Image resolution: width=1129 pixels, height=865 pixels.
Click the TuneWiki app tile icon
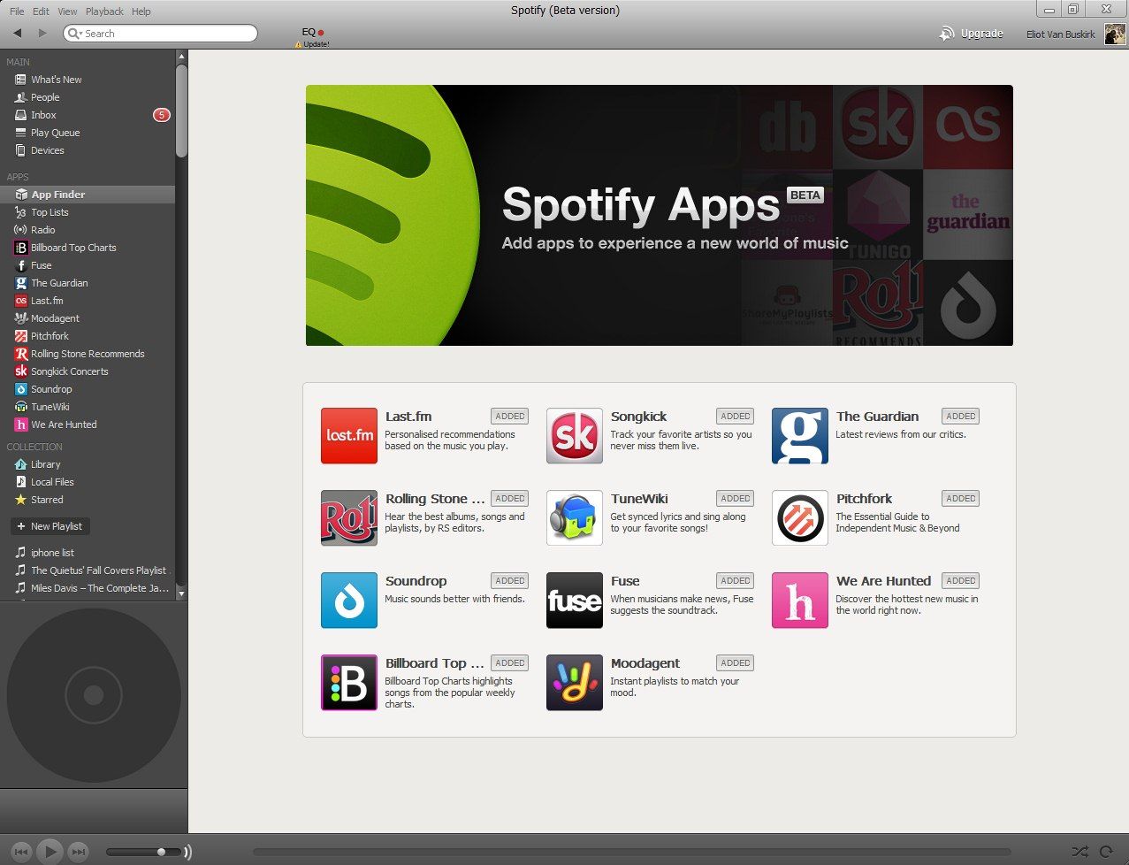point(575,518)
